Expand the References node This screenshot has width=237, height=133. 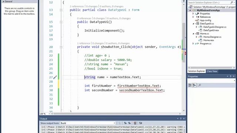[x=193, y=17]
